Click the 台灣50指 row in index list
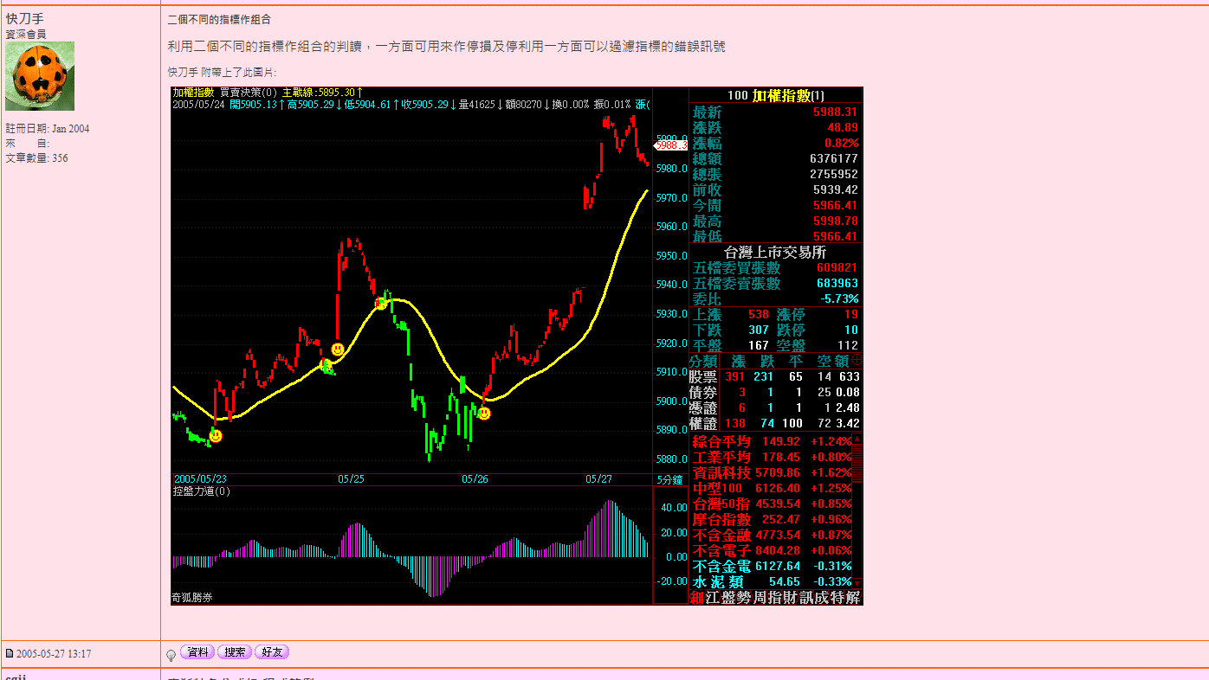Viewport: 1209px width, 680px height. click(771, 504)
